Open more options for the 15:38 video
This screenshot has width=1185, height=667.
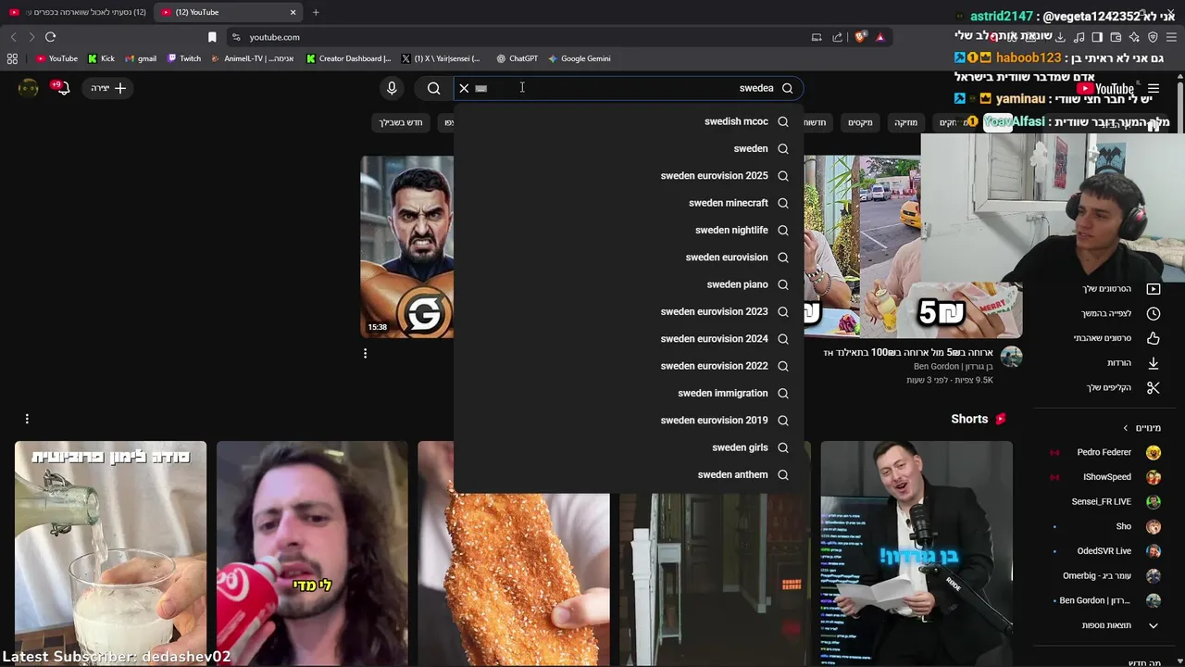pyautogui.click(x=365, y=354)
